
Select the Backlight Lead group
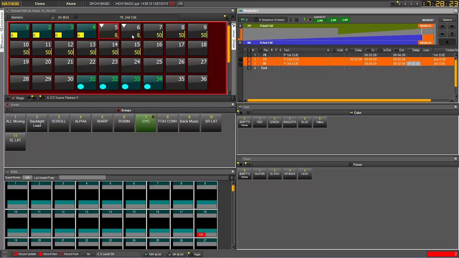pos(37,123)
